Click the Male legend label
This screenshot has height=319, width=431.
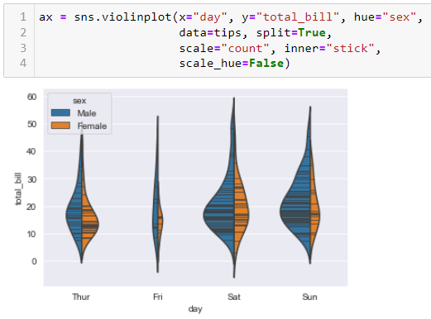tap(87, 113)
